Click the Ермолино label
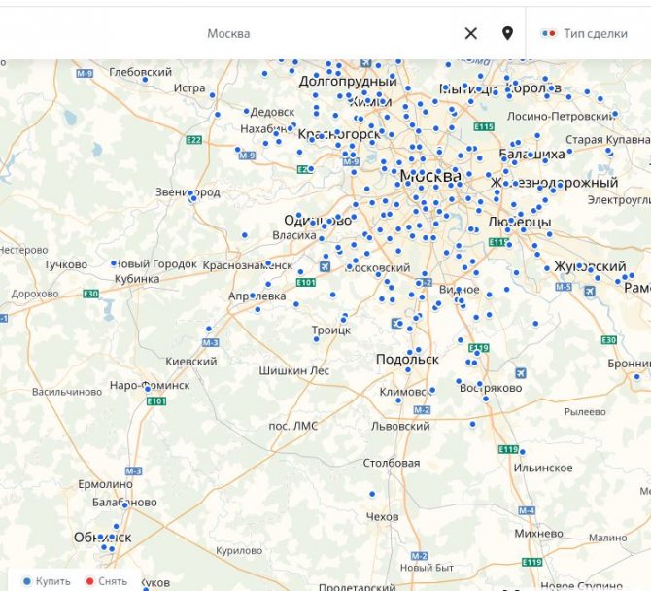The width and height of the screenshot is (651, 591). pos(106,484)
